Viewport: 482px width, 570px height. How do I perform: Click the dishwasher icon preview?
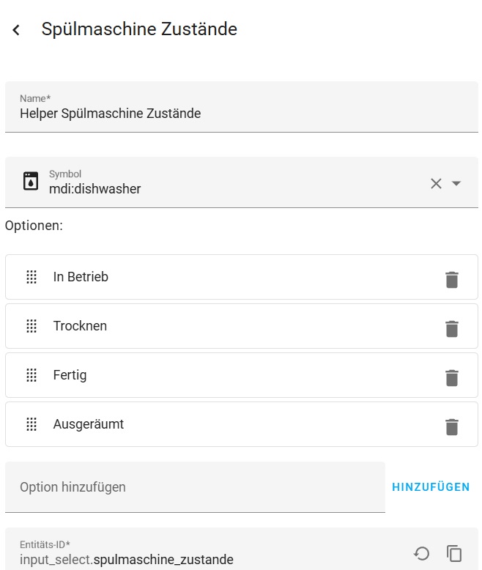[31, 182]
